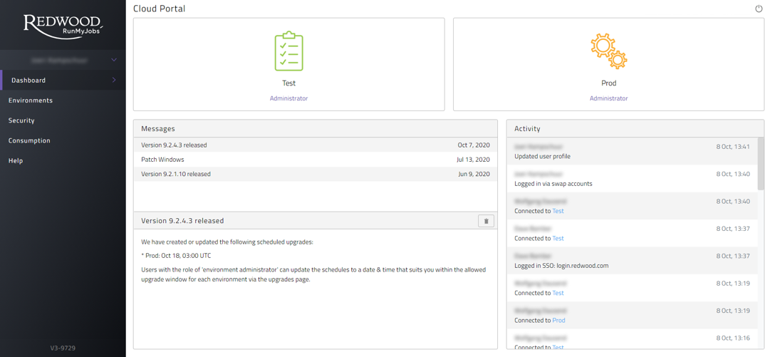
Task: Click 'Logged in via swap accounts' entry
Action: [x=633, y=178]
